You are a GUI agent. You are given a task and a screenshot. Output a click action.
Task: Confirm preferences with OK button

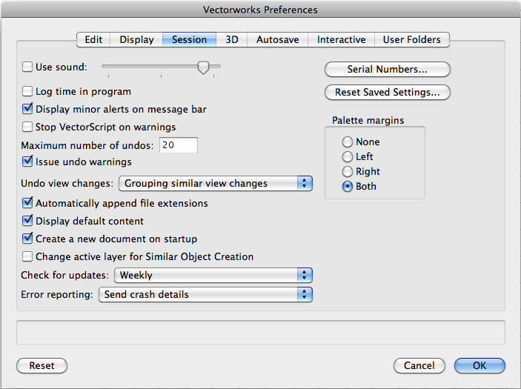click(x=479, y=365)
